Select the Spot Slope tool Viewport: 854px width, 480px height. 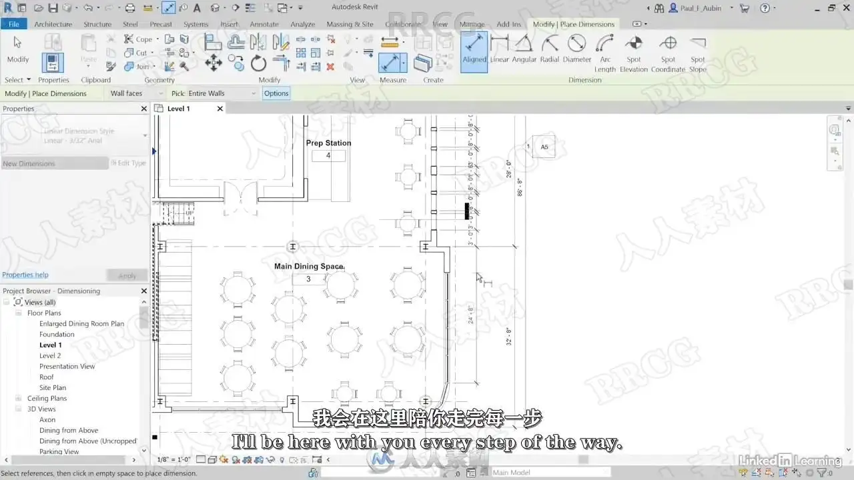[x=698, y=54]
